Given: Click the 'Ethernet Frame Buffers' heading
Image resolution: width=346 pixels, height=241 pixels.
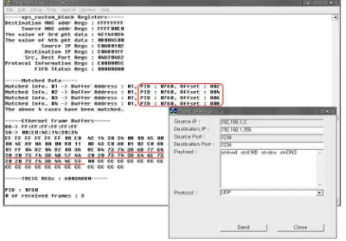Looking at the screenshot, I should coord(58,121).
